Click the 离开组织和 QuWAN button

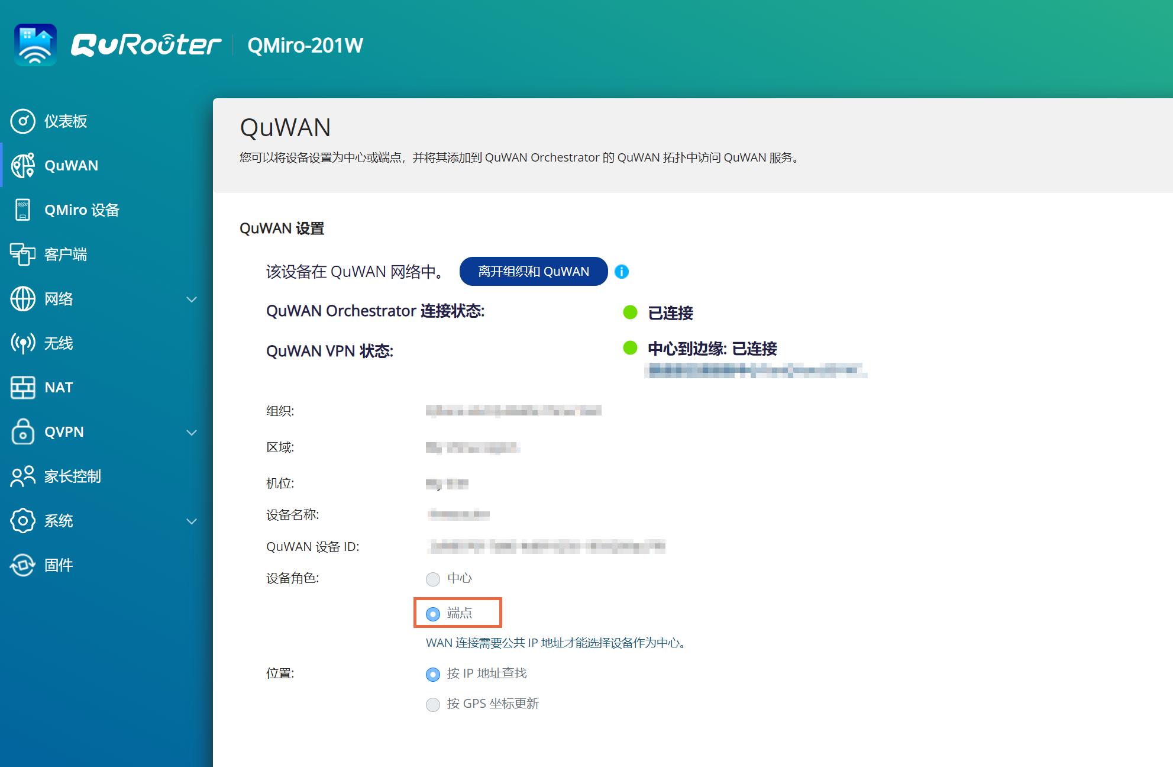pyautogui.click(x=533, y=271)
